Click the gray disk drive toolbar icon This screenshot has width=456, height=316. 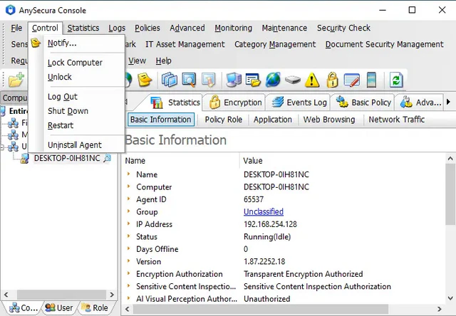[x=293, y=80]
